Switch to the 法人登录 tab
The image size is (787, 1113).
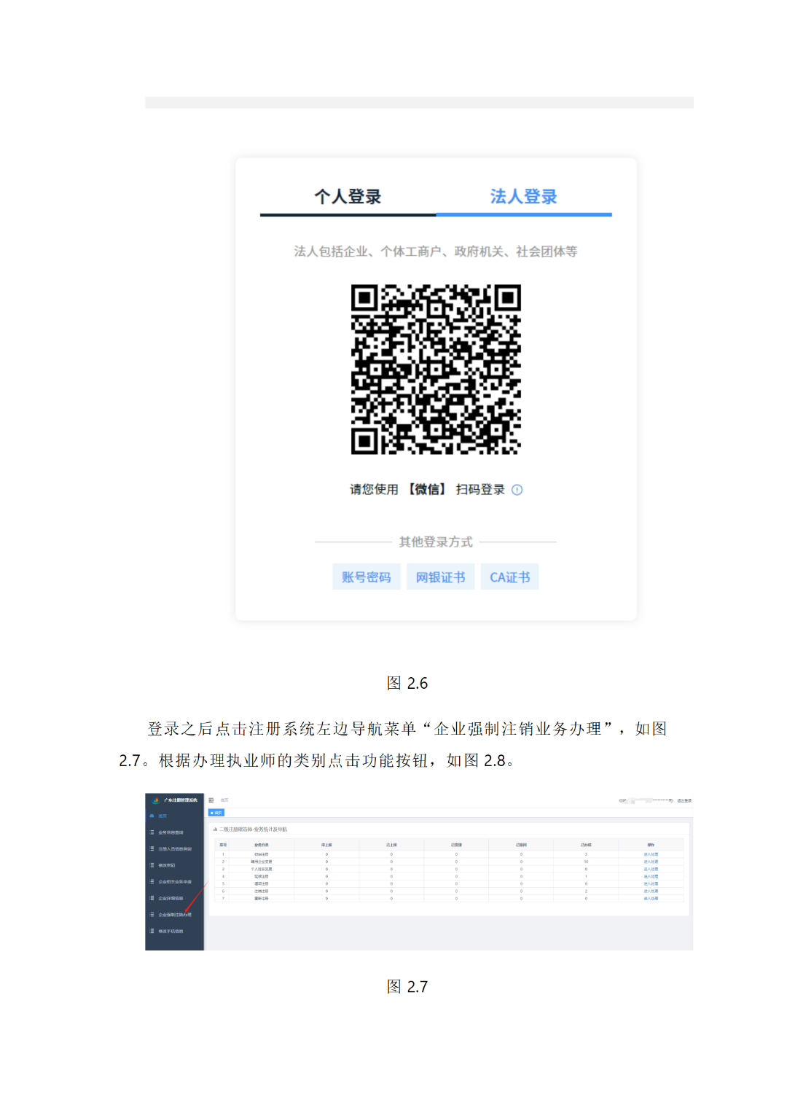click(x=523, y=196)
